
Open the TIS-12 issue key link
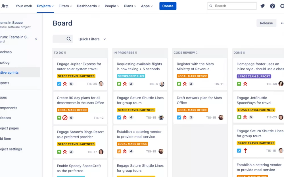point(99,118)
